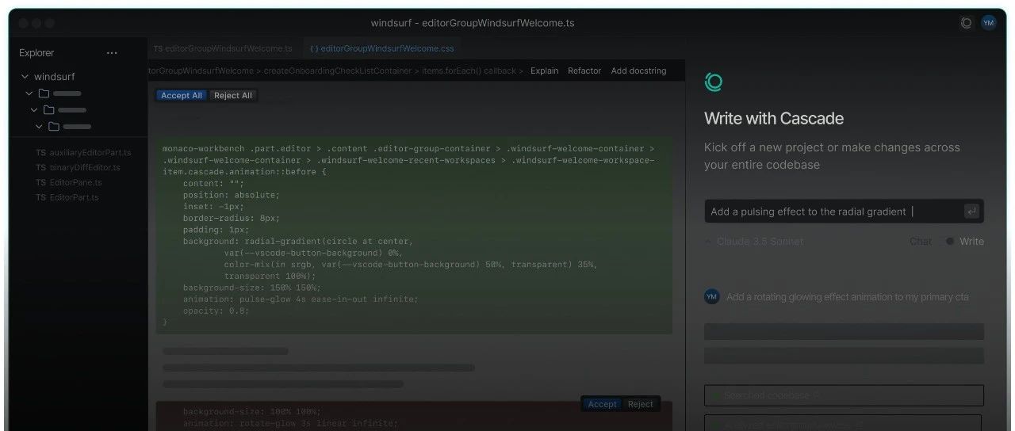Click the window title 'windsurf - editorGroupWindsurfWelcome.ts'

tap(473, 23)
